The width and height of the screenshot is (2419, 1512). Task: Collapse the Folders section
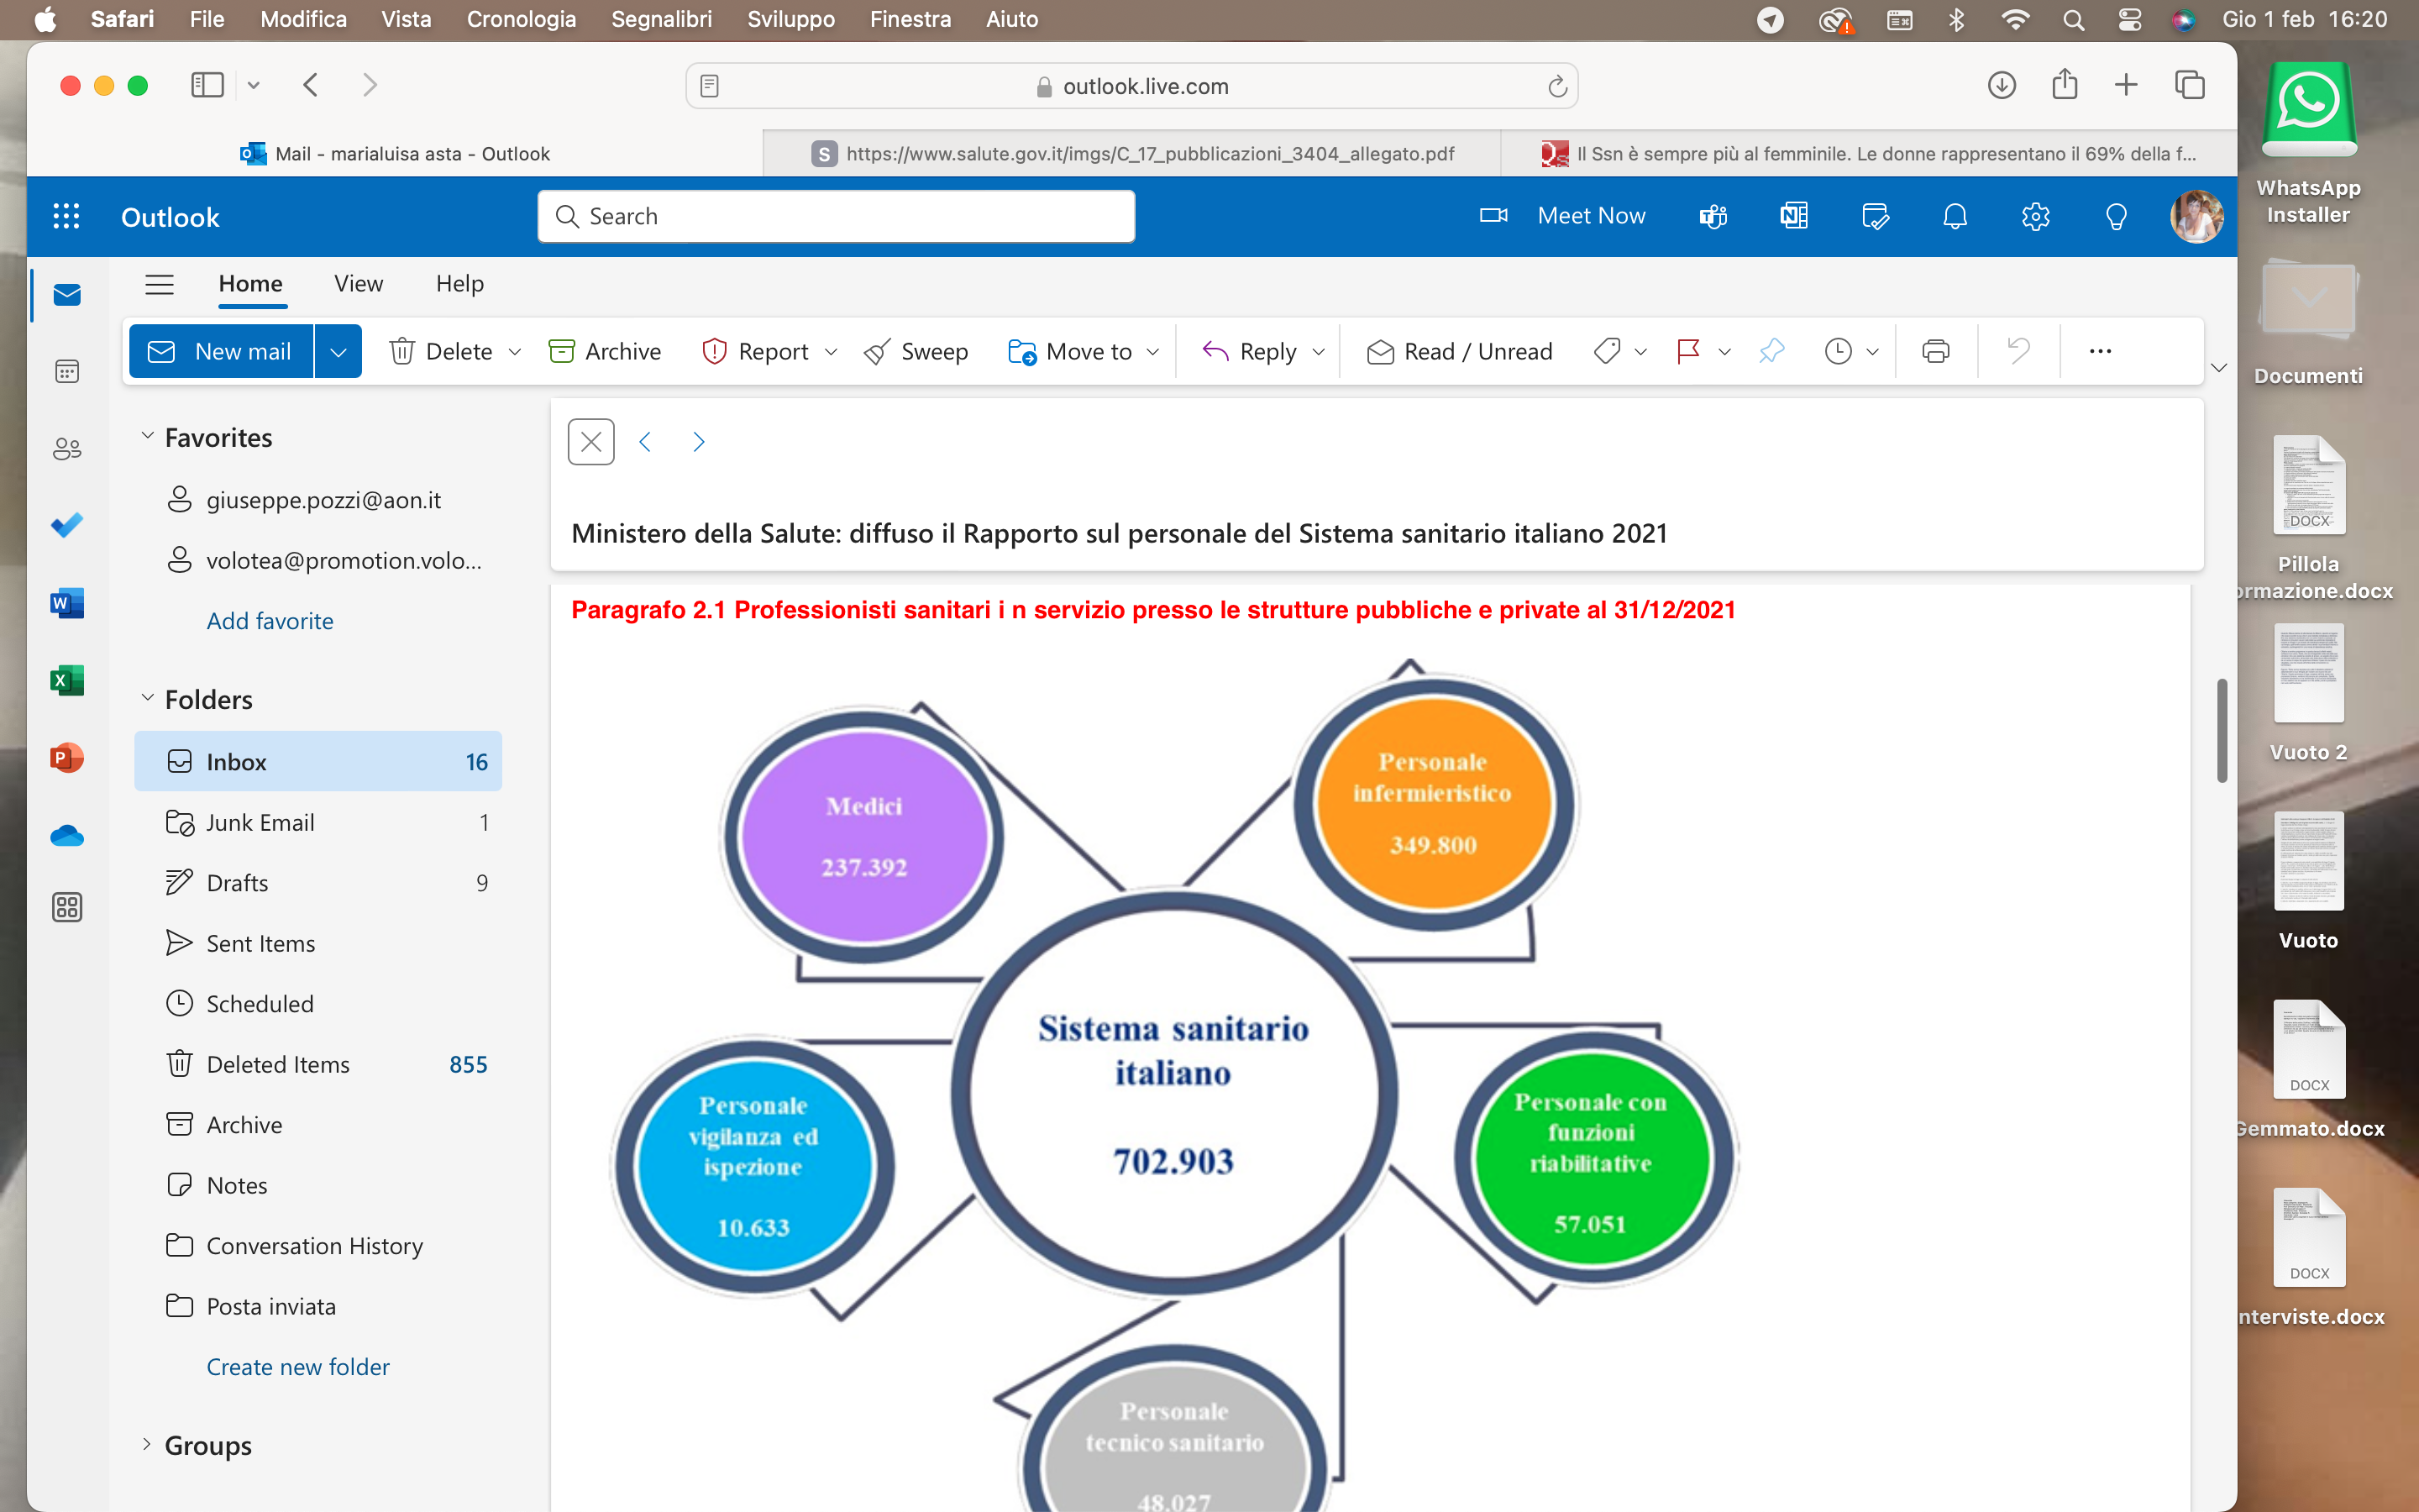[147, 698]
